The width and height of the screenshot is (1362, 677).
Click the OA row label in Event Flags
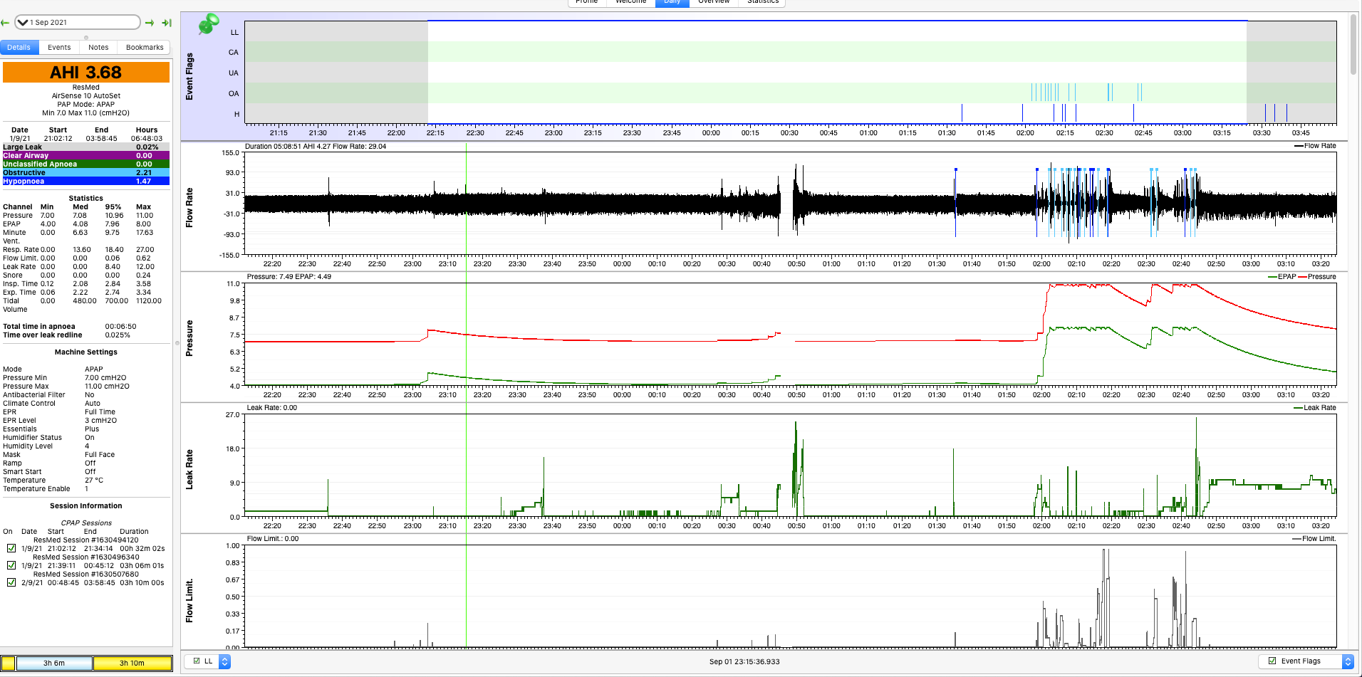click(x=234, y=94)
